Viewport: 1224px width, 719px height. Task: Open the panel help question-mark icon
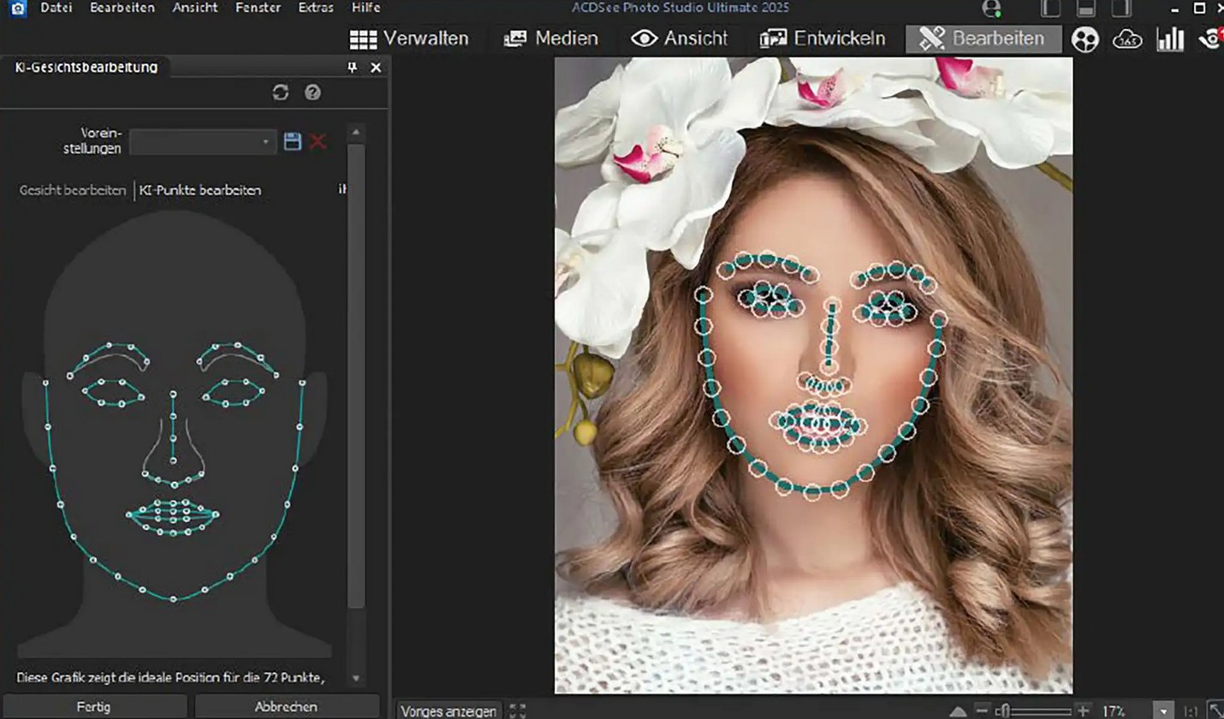[312, 92]
